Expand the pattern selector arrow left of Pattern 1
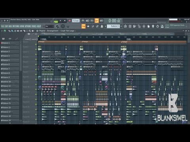The height and width of the screenshot is (142, 190). (106, 26)
